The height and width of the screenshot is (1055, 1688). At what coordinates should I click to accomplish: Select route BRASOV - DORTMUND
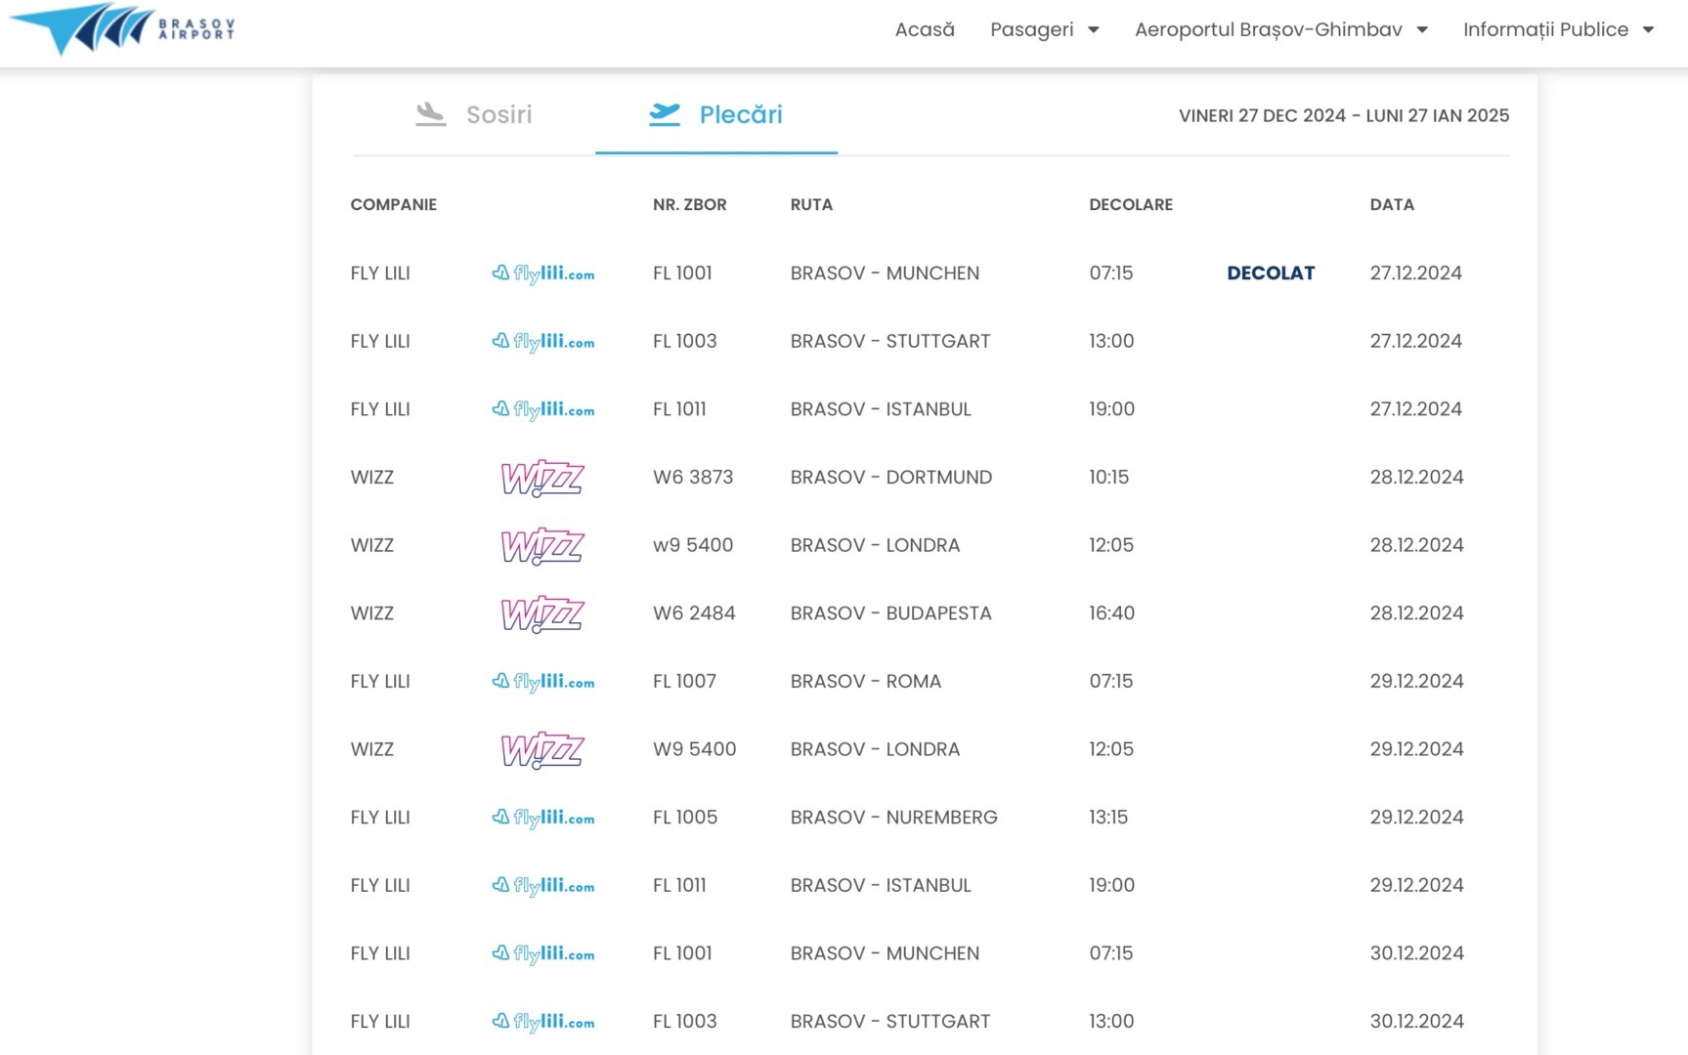click(x=890, y=477)
